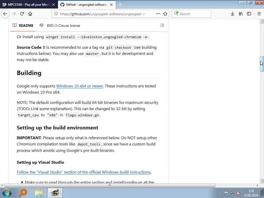The width and height of the screenshot is (264, 198).
Task: Show hidden system tray icons
Action: pos(220,193)
